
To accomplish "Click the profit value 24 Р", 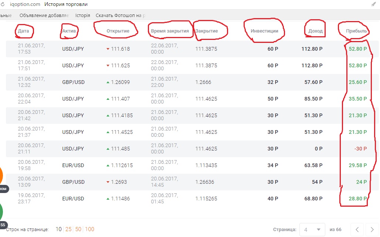I will coord(362,182).
